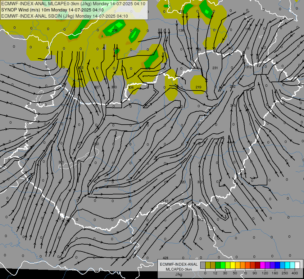Click the pure yellow legend swatch

tap(233, 265)
